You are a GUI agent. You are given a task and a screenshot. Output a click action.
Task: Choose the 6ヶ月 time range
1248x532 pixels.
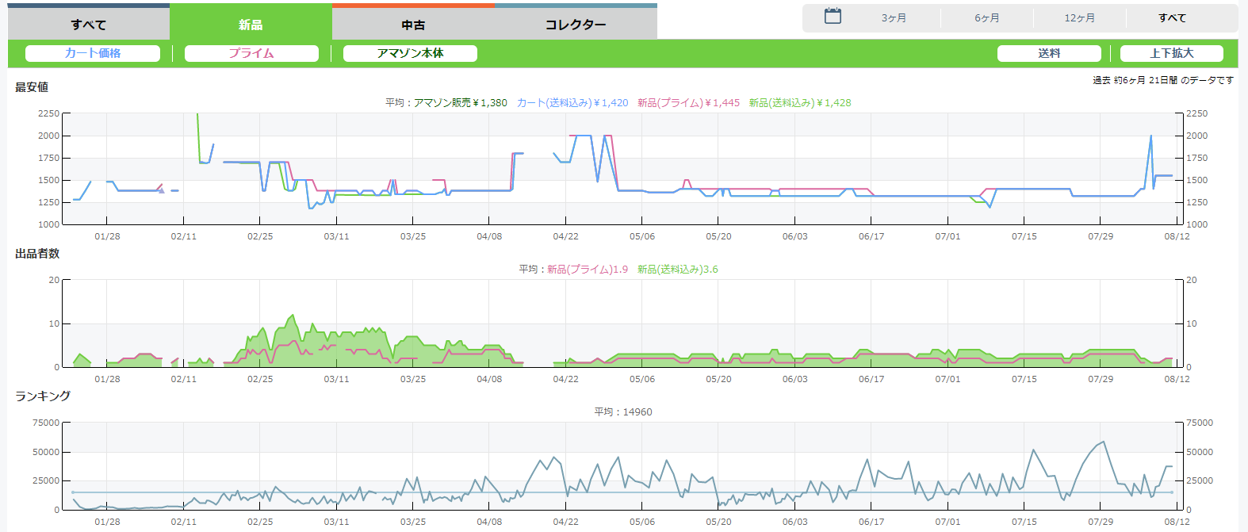(986, 18)
